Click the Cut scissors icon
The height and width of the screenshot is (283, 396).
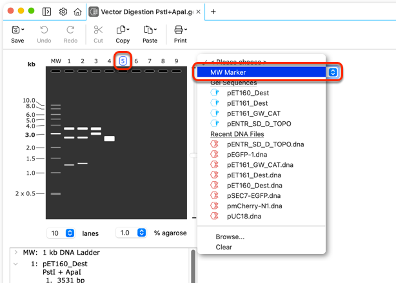point(98,30)
